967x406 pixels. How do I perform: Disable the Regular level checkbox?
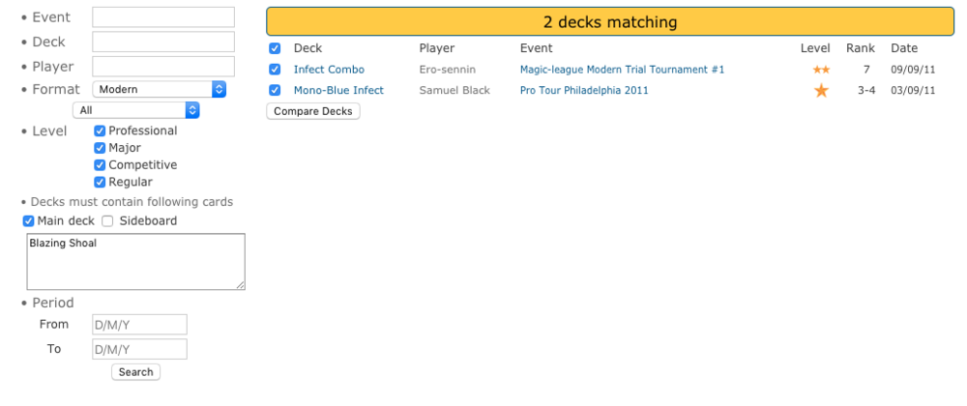point(100,182)
